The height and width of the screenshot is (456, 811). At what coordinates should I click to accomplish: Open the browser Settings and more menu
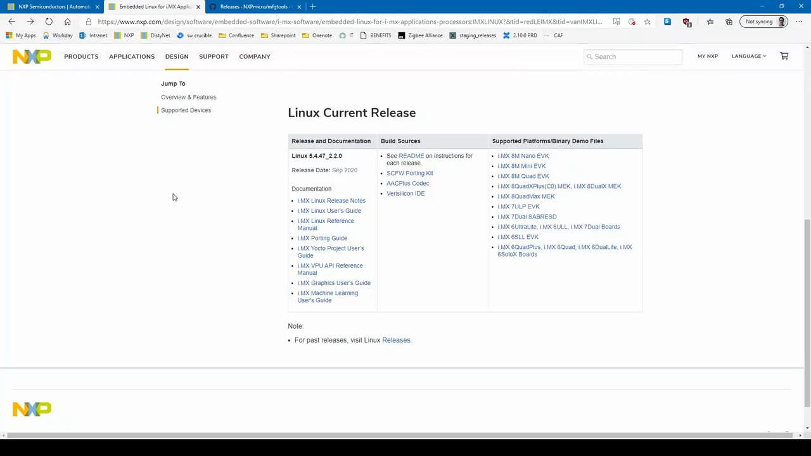[800, 22]
